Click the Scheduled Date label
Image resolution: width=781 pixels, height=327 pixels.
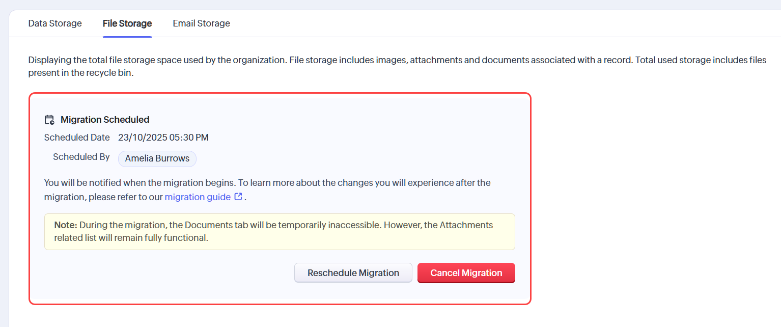coord(77,138)
